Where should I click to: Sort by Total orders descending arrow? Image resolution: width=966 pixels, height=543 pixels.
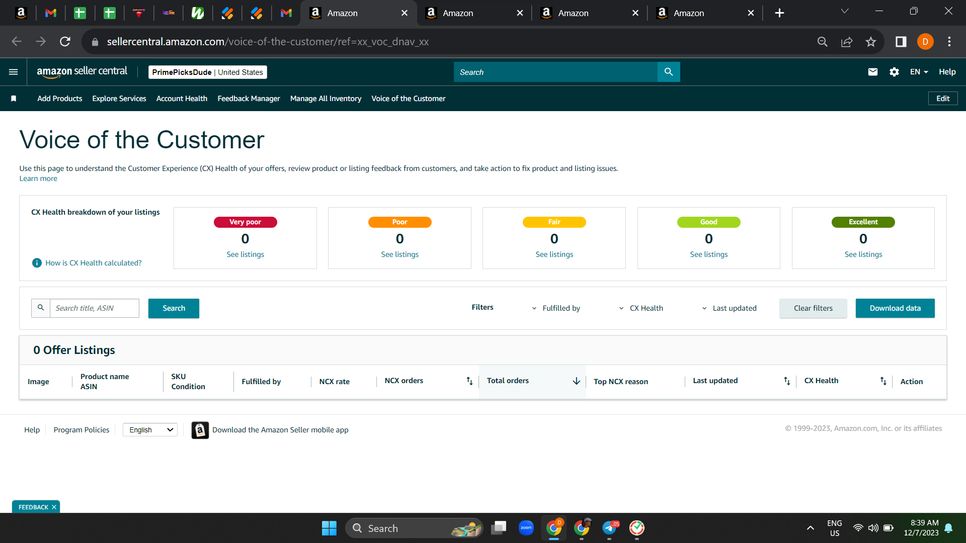coord(577,381)
